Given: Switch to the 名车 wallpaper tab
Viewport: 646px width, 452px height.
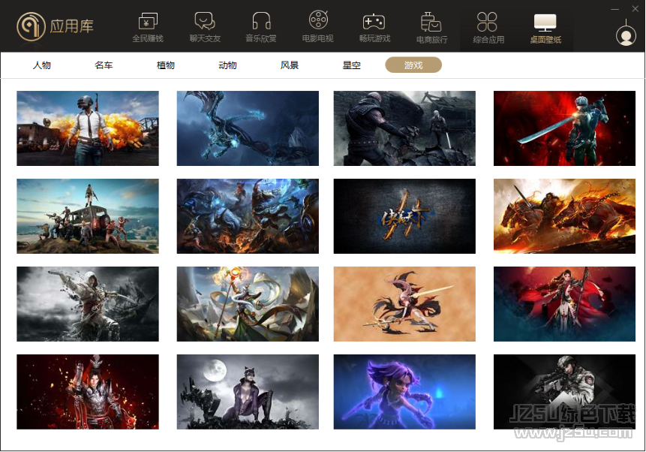Looking at the screenshot, I should tap(104, 65).
